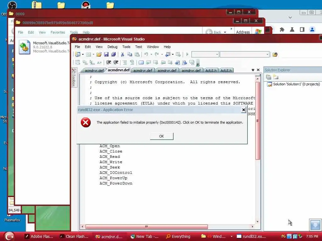
Task: Click ACM_IOControl line in the editor
Action: tap(116, 173)
